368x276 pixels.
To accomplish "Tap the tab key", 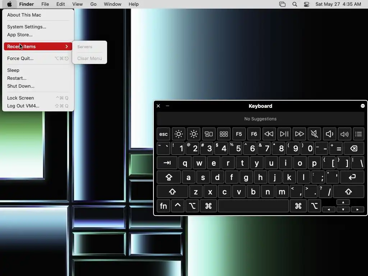I will pos(167,163).
